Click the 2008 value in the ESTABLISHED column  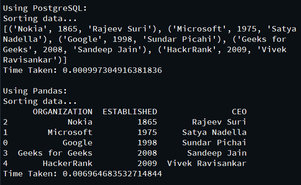point(147,153)
